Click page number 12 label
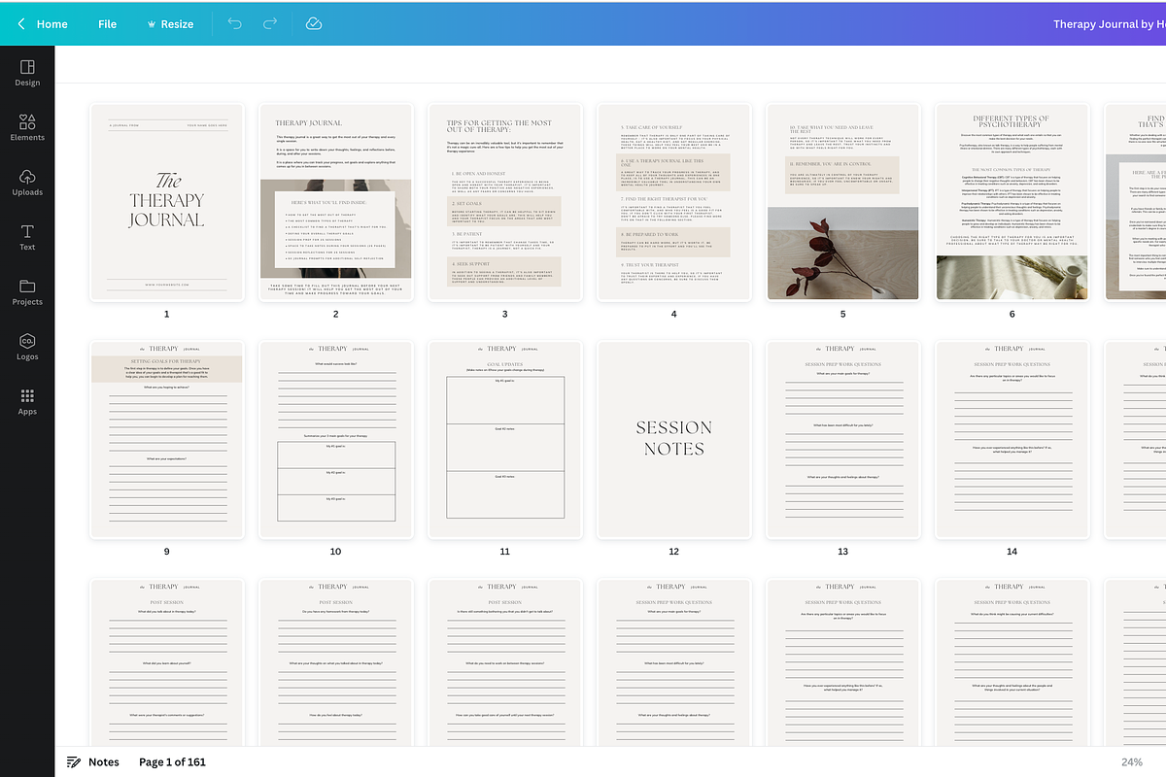This screenshot has width=1166, height=777. click(673, 552)
